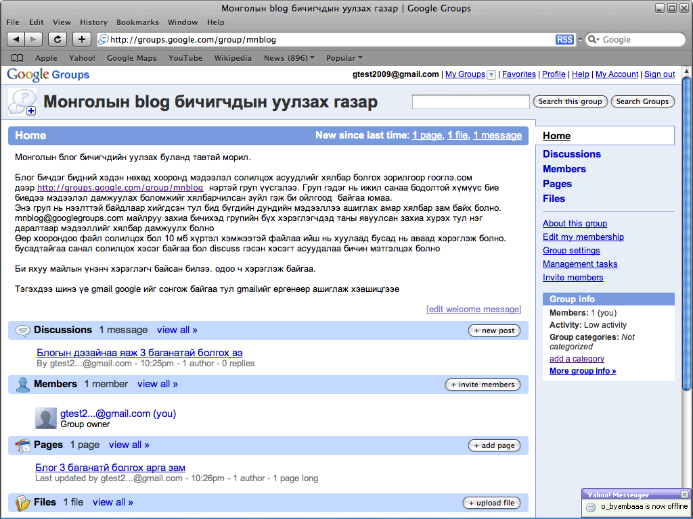Click the member profile photo thumbnail
Image resolution: width=693 pixels, height=519 pixels.
pos(46,418)
